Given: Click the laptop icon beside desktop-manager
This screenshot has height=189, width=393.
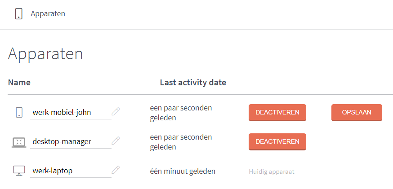Looking at the screenshot, I should coord(19,142).
